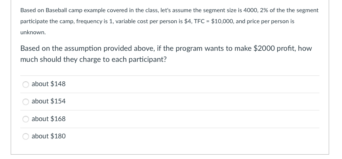Select the radio button for about $148
The image size is (342, 159).
26,84
